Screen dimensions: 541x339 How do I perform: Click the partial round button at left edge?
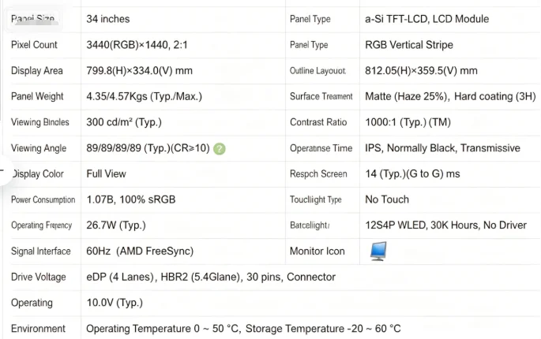pyautogui.click(x=4, y=171)
